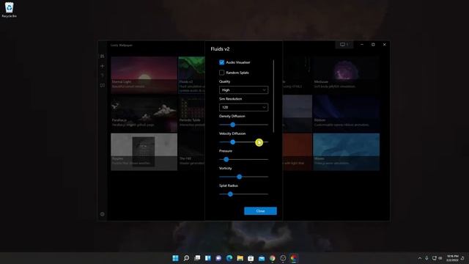Open the Sim Resolution dropdown showing 128
Viewport: 469px width, 264px height.
(243, 107)
